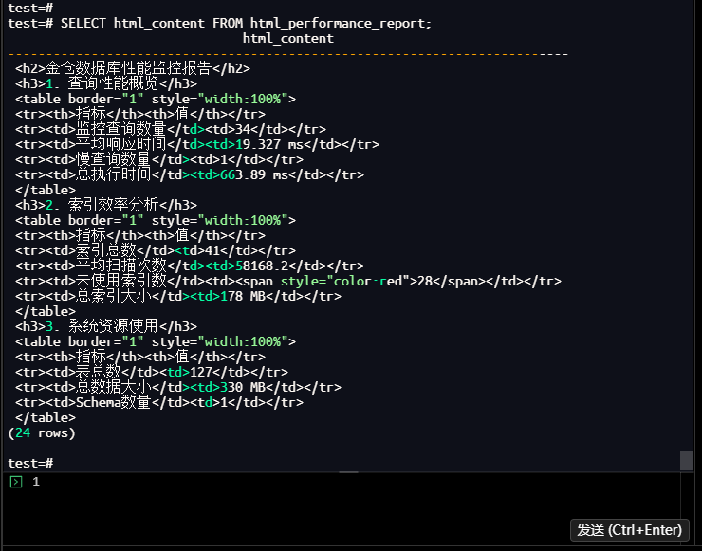The height and width of the screenshot is (551, 702).
Task: Click the 索引效率分析 h3 heading line
Action: [106, 205]
